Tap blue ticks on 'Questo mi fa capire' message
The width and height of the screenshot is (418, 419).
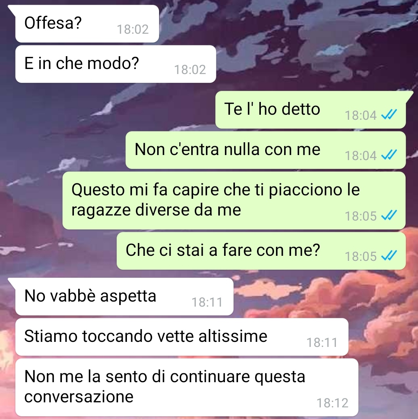[389, 216]
